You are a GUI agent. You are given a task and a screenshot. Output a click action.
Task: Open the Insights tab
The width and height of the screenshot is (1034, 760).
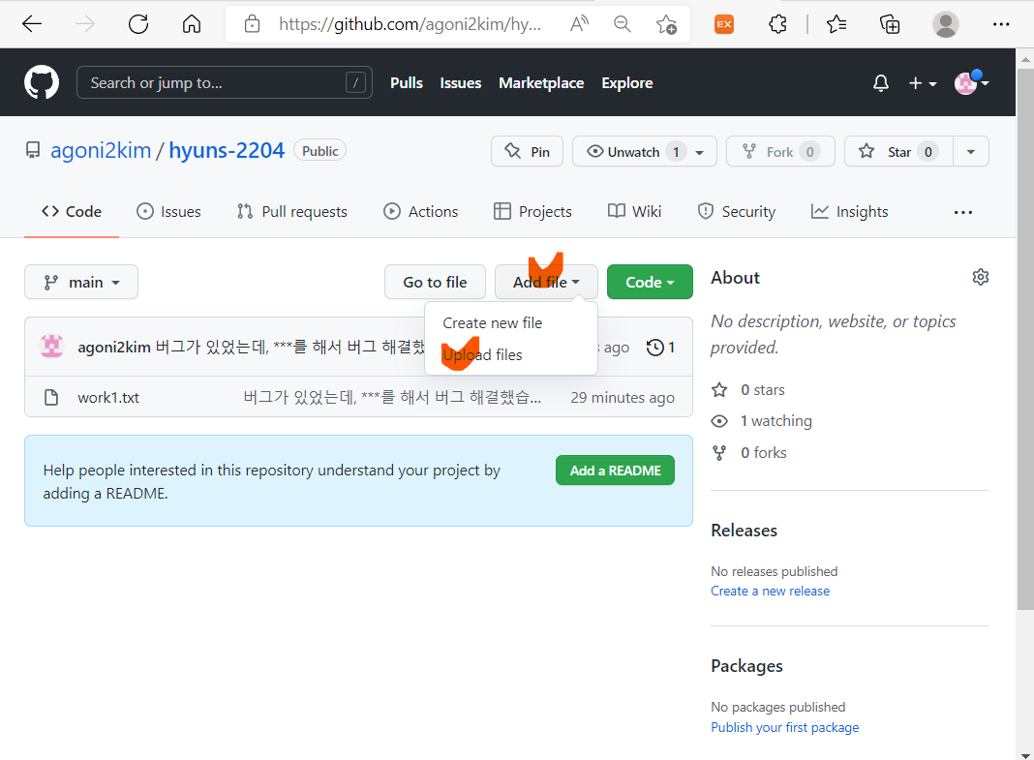(849, 212)
